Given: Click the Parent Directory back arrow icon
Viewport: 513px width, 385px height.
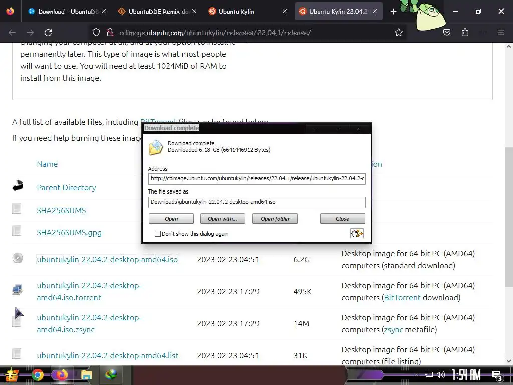Looking at the screenshot, I should (x=18, y=185).
